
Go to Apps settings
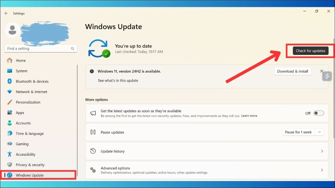point(20,113)
